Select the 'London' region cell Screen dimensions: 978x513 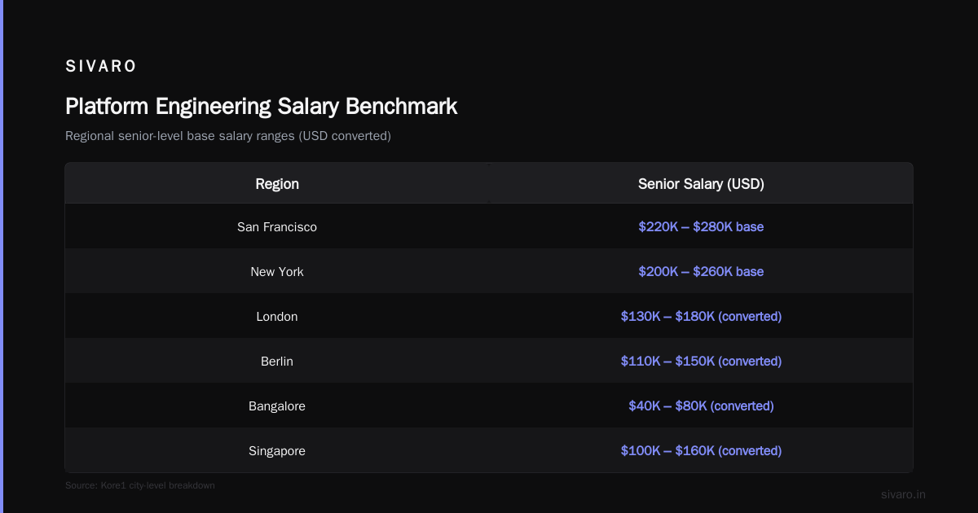(x=277, y=317)
